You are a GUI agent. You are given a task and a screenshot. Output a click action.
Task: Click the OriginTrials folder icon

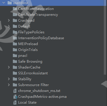pos(15,50)
